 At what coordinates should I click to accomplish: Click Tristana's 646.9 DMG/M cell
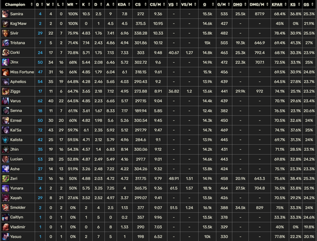pyautogui.click(x=259, y=43)
